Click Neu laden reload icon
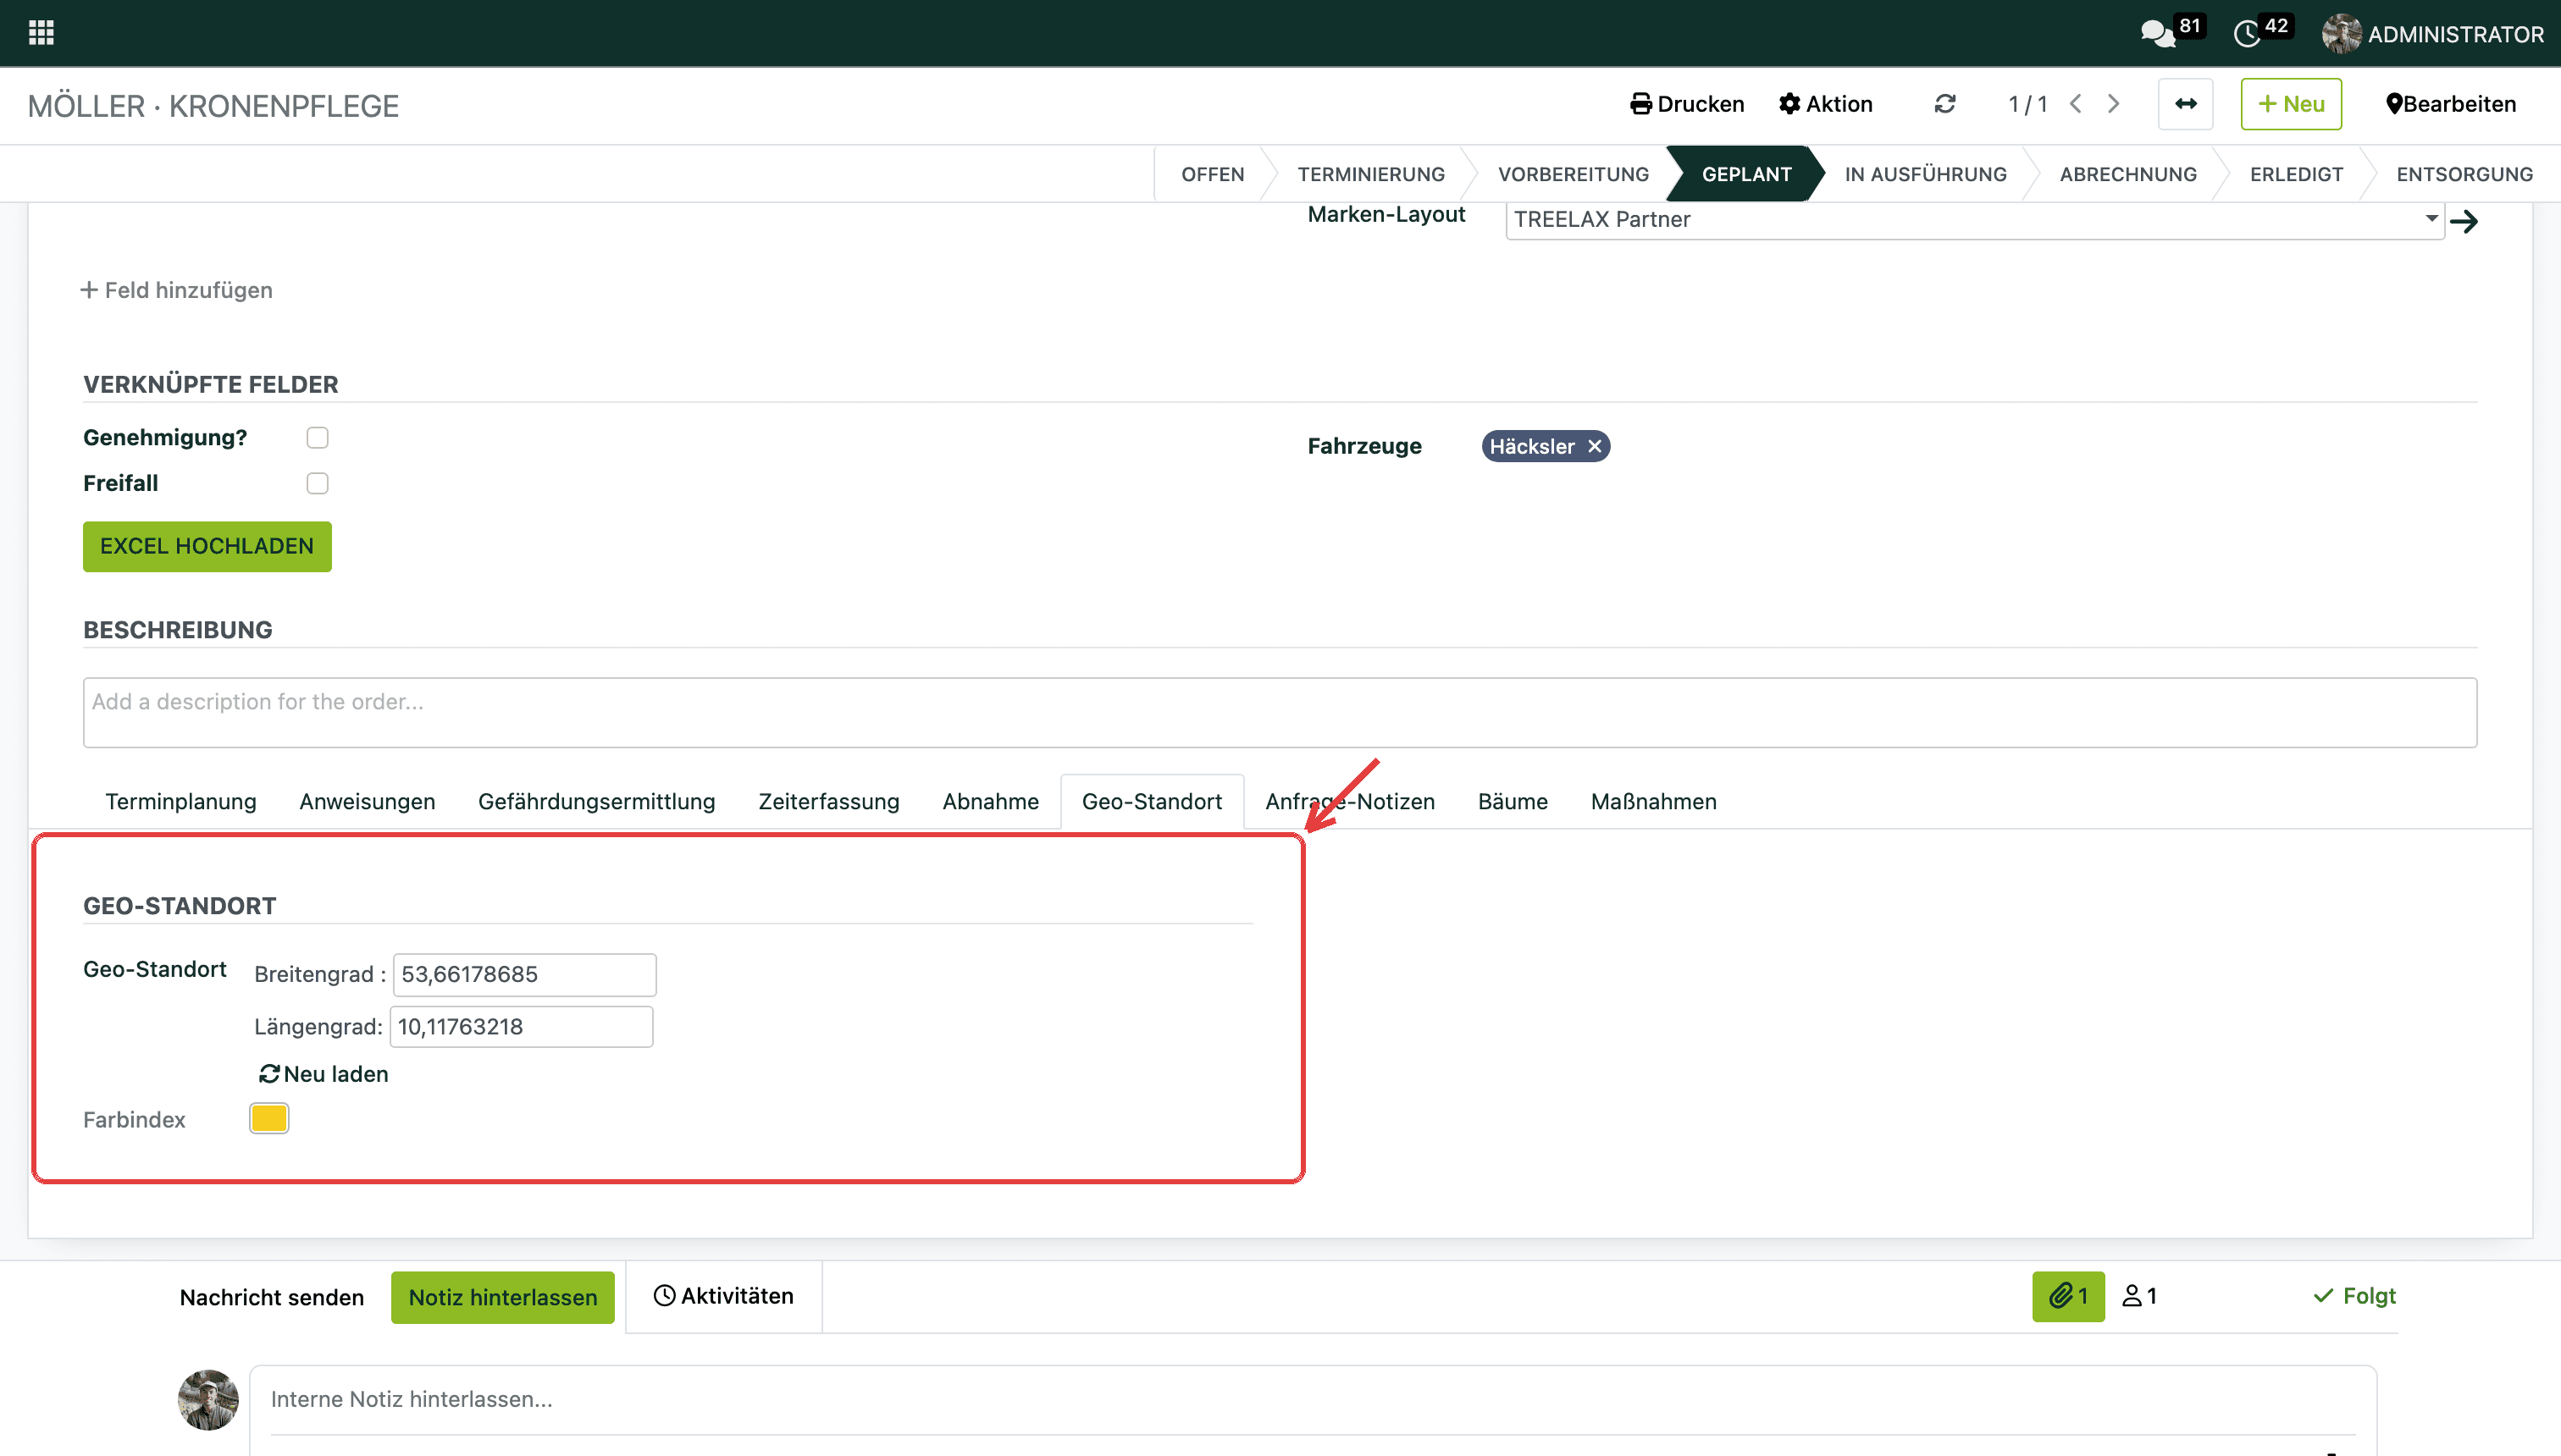The image size is (2561, 1456). 269,1074
